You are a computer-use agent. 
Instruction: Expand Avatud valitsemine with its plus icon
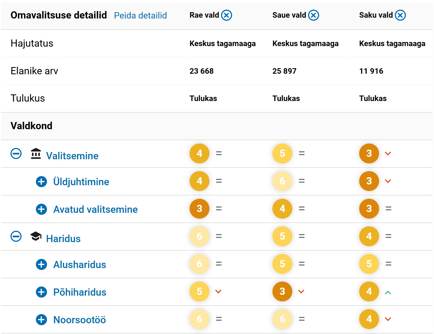click(x=41, y=209)
